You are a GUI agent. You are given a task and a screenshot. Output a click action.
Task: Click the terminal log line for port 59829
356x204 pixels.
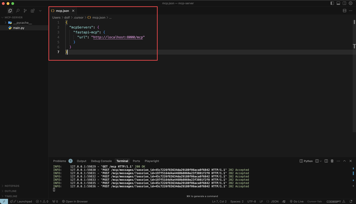[x=99, y=166]
